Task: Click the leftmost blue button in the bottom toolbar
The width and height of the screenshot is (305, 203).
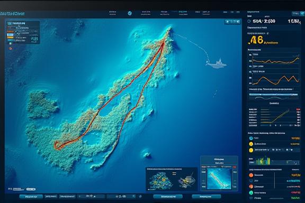Action: pyautogui.click(x=31, y=197)
